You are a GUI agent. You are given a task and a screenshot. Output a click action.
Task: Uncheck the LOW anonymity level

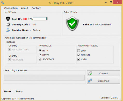(78, 51)
